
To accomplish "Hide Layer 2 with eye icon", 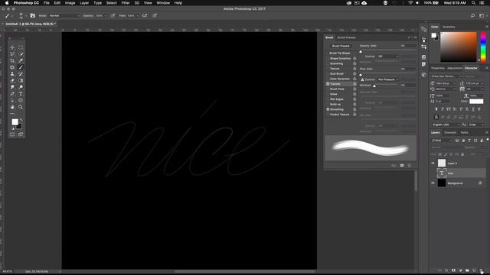I will [433, 163].
